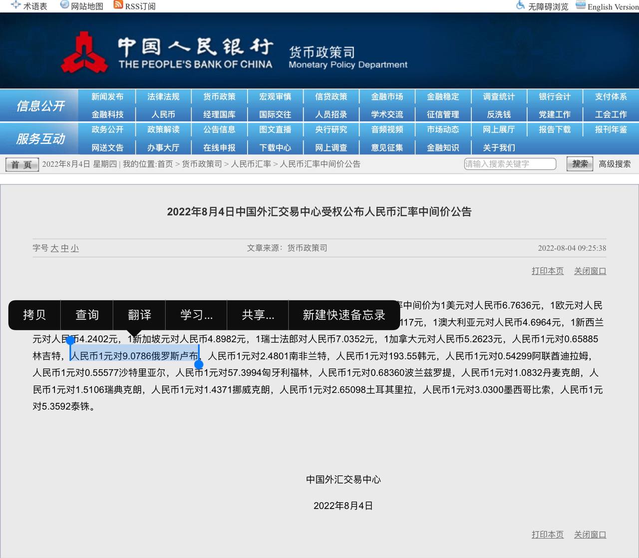Choose 新建快速备忘录 in the popup
This screenshot has width=639, height=558.
(x=344, y=315)
